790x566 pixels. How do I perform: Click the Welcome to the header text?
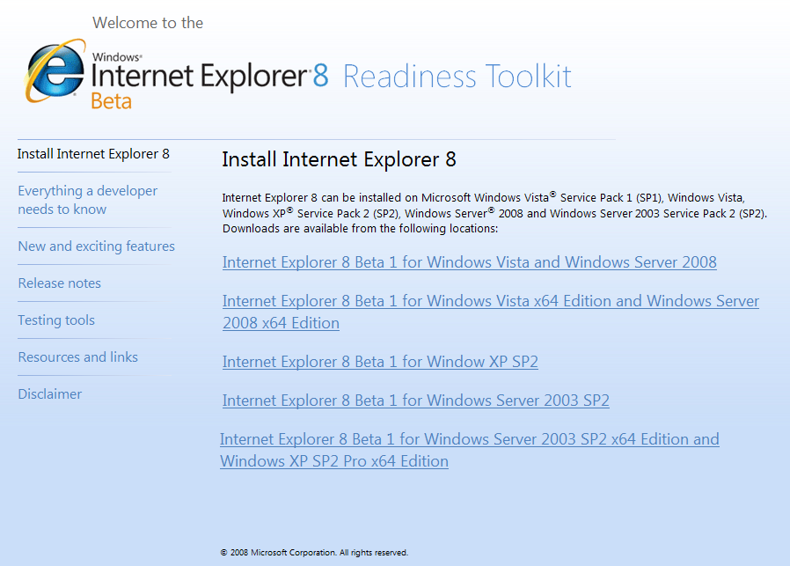pos(148,23)
